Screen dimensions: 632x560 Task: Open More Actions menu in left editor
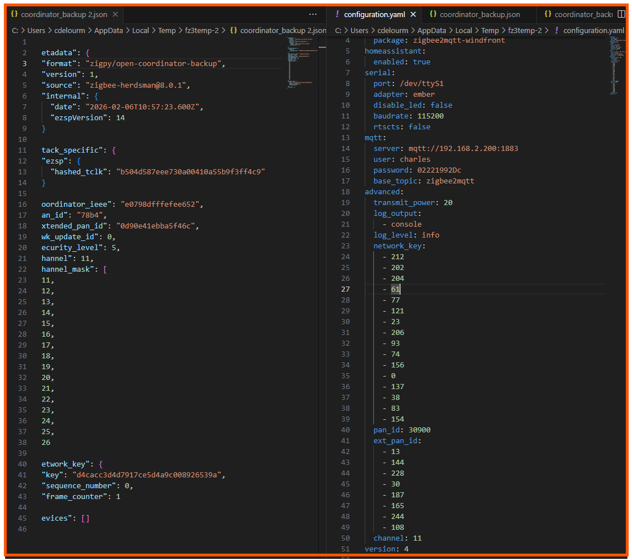click(313, 14)
